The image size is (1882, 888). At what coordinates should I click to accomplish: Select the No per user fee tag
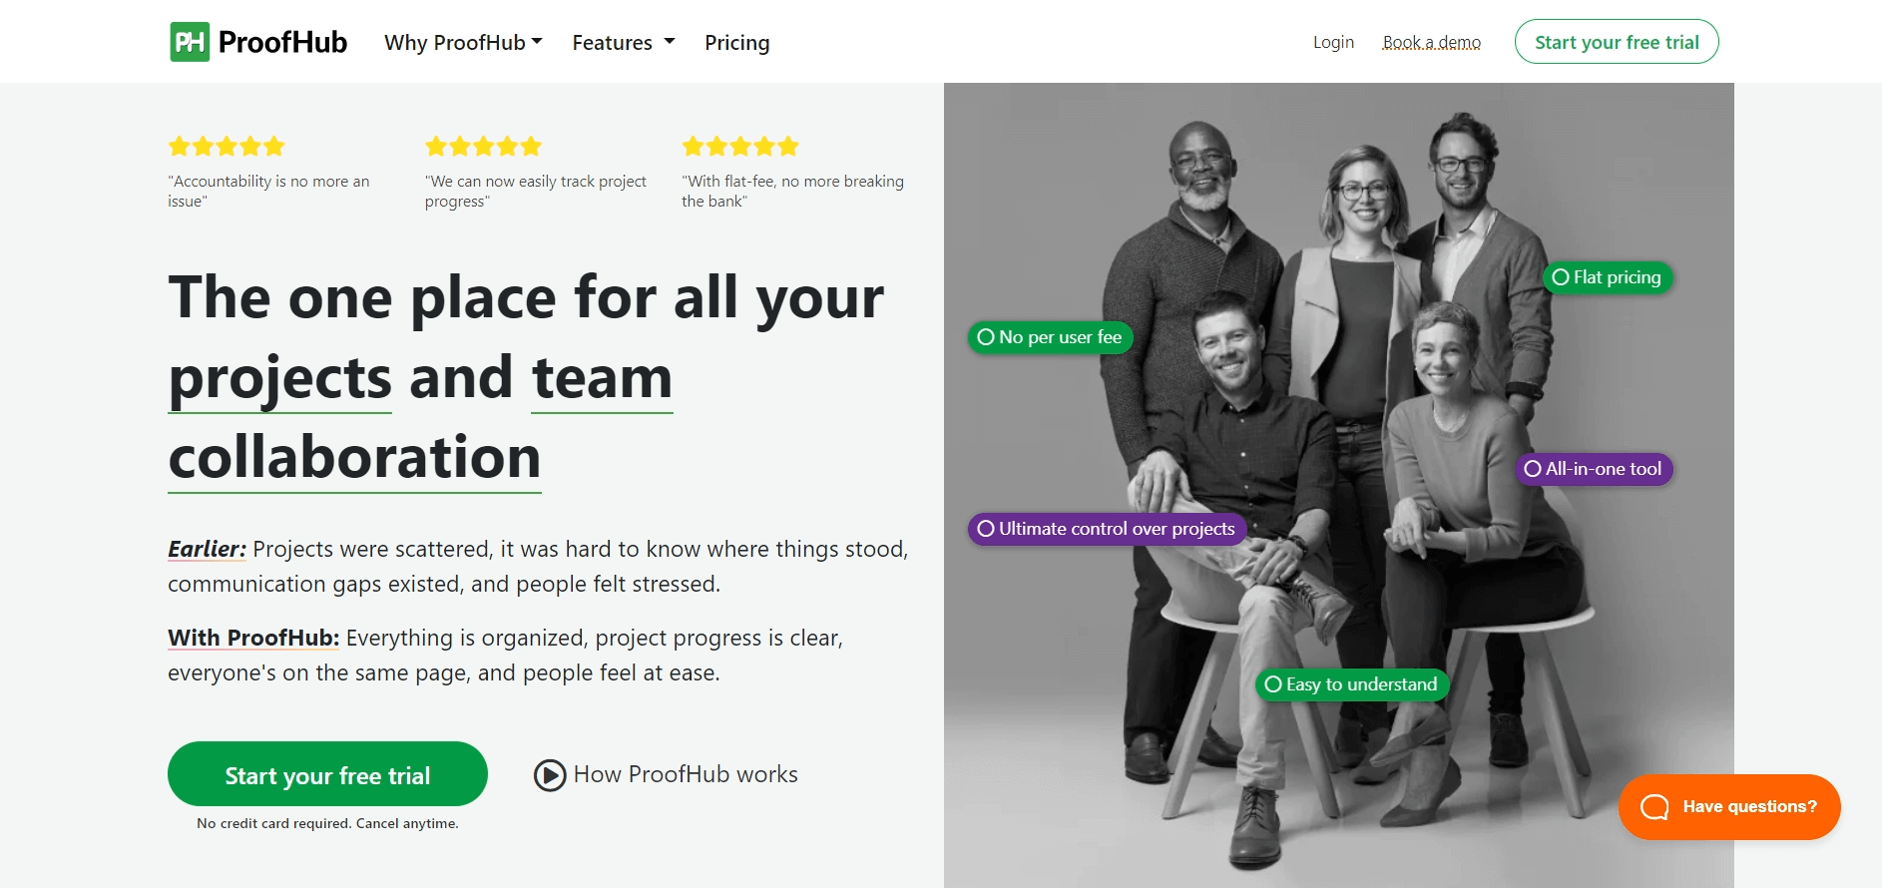point(1050,337)
